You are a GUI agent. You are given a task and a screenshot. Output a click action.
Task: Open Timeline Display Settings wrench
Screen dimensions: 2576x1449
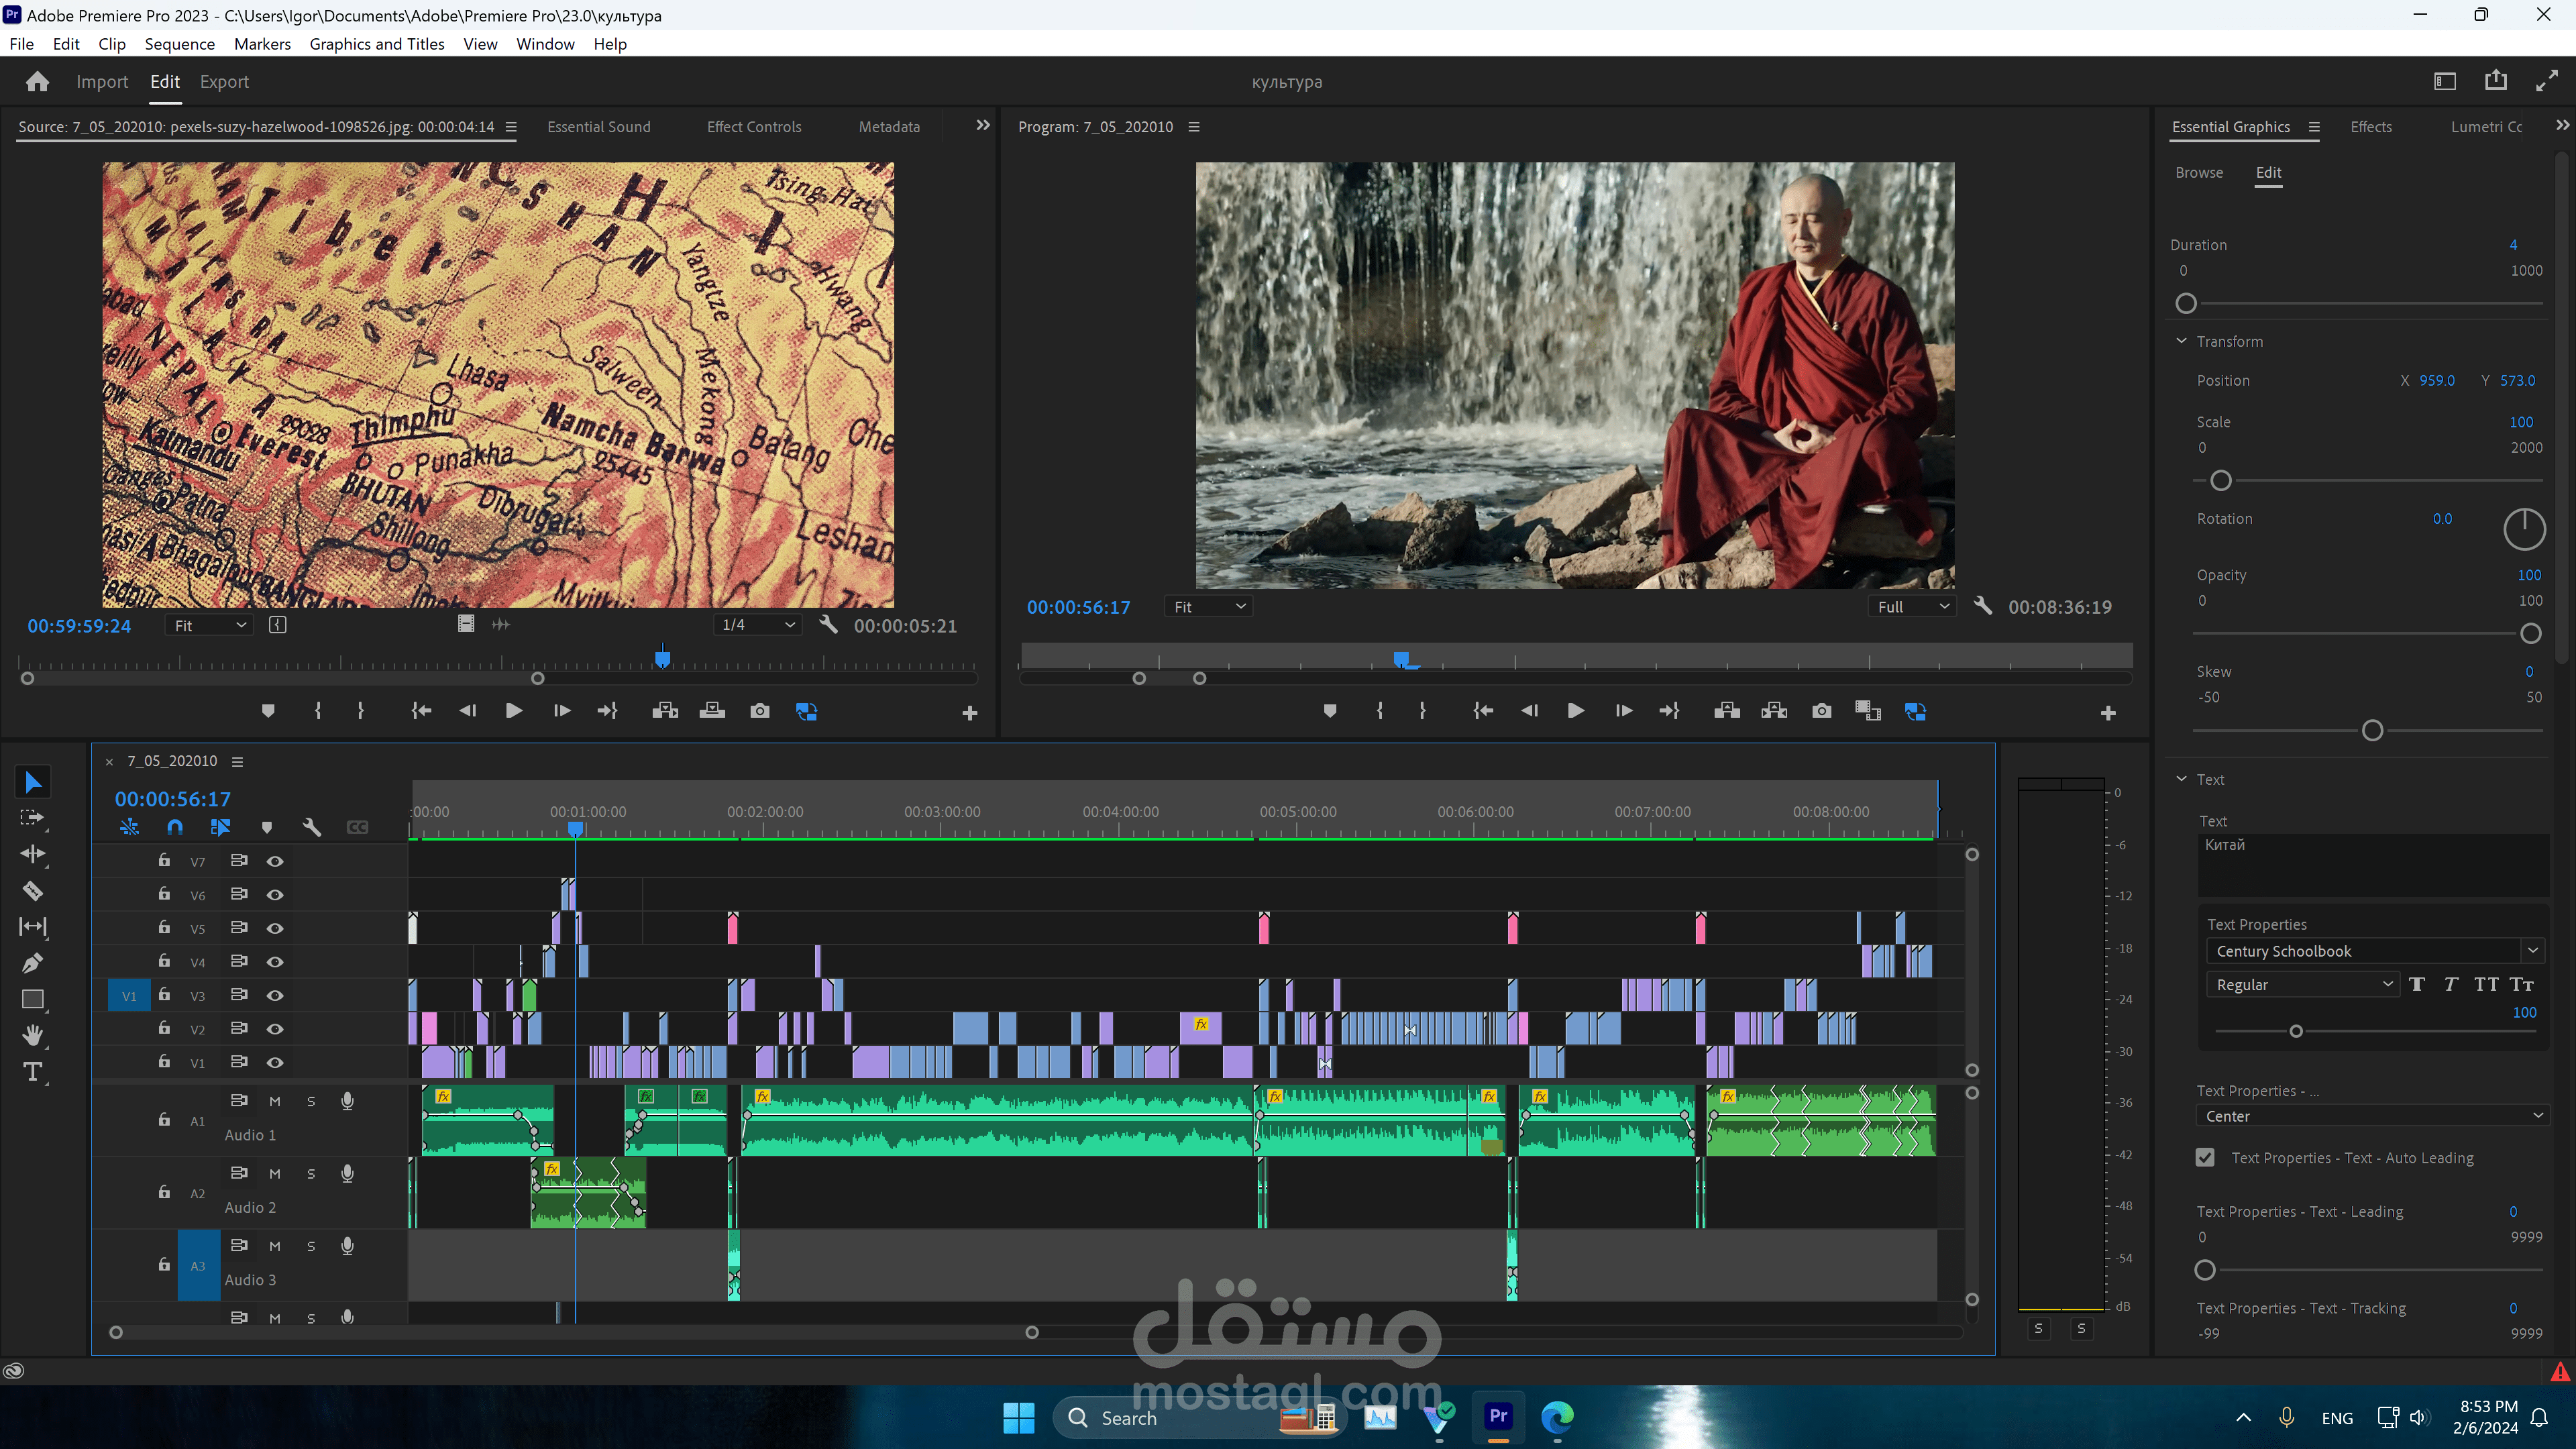pos(311,827)
